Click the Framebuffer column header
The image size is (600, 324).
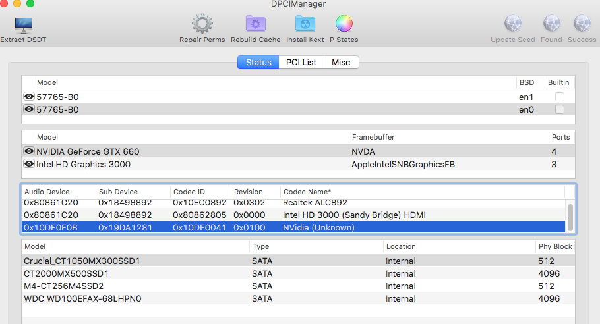(x=373, y=137)
